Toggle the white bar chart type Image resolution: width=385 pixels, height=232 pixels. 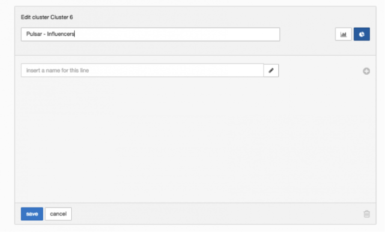point(343,35)
